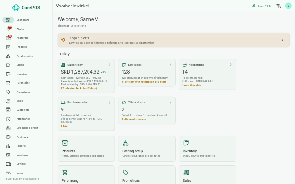The image size is (295, 184).
Task: Click the alarm bell icon in alerts banner
Action: (63, 40)
